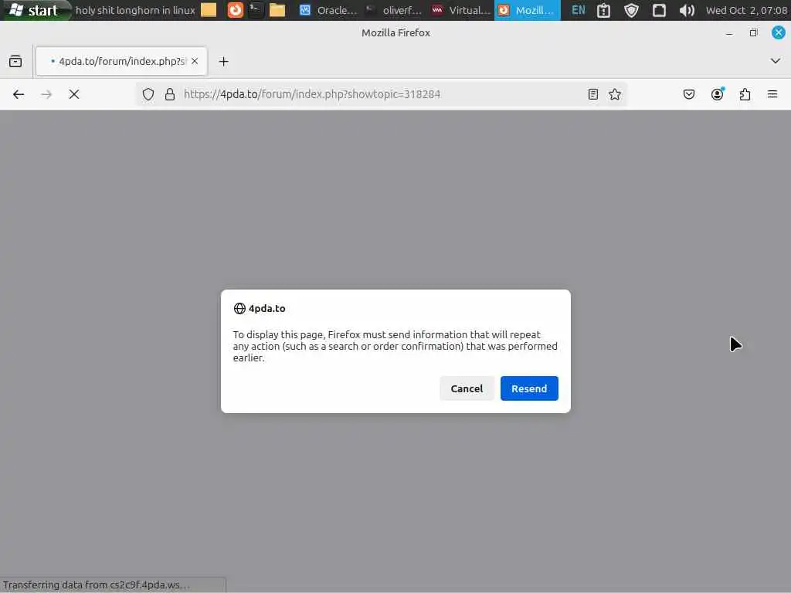Viewport: 791px width, 593px height.
Task: Open the Firefox application menu
Action: (x=772, y=94)
